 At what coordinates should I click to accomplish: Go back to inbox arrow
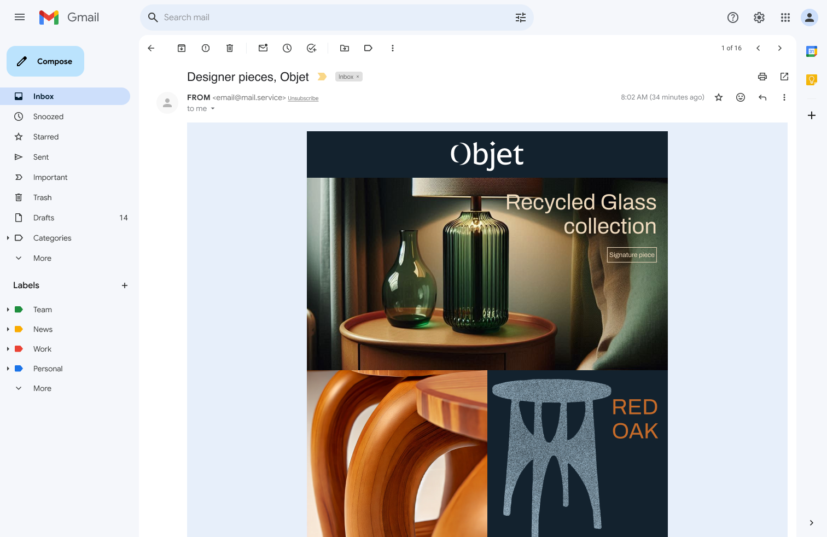pos(151,48)
